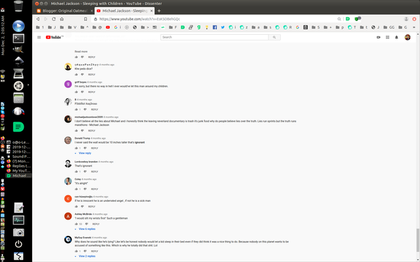Switch to 'Sound P...' window in taskbar
420x262 pixels.
click(18, 157)
